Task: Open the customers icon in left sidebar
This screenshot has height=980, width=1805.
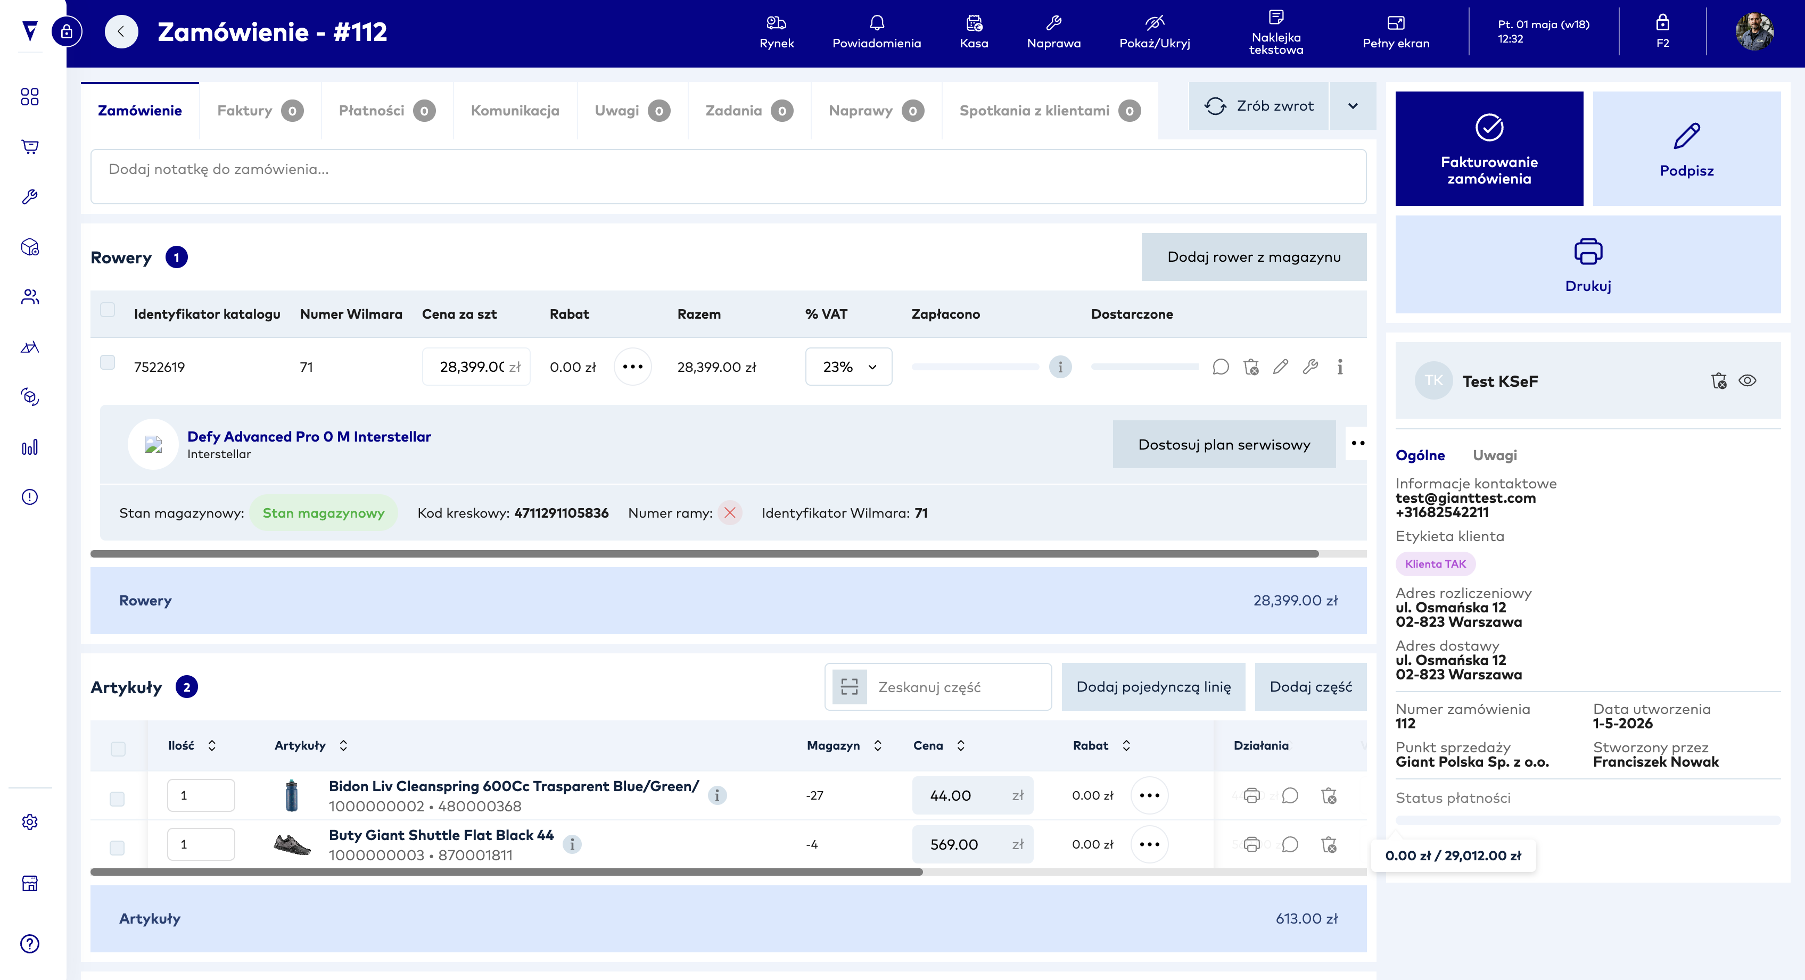Action: tap(29, 297)
